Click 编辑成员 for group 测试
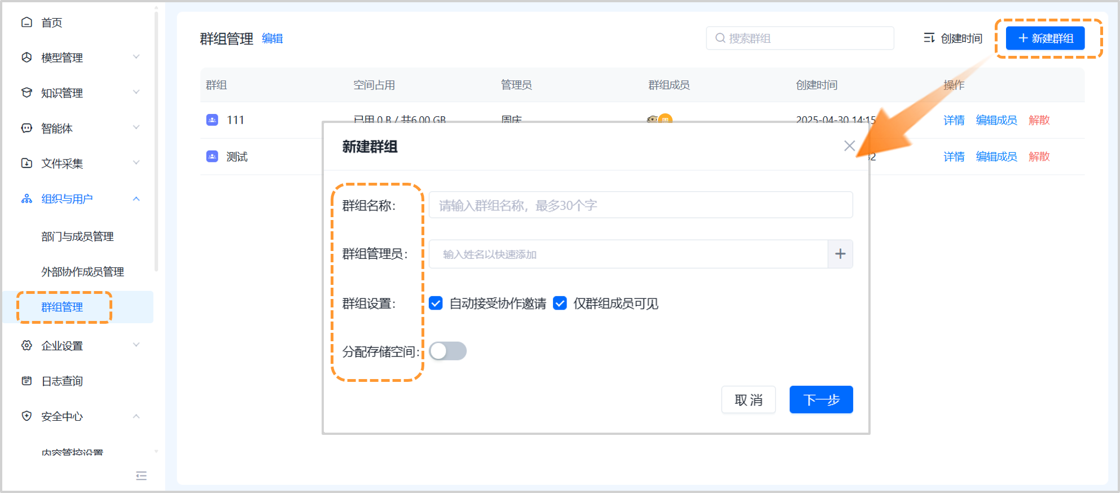Screen dimensions: 1120x493 point(996,156)
